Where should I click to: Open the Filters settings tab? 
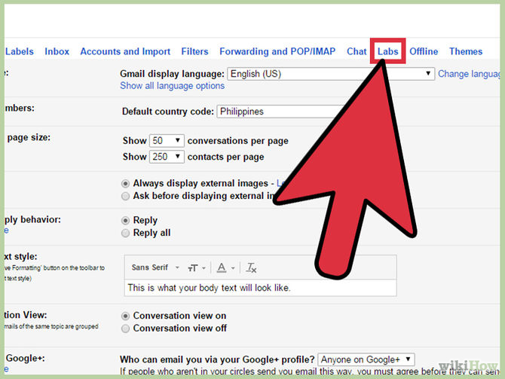tap(194, 51)
